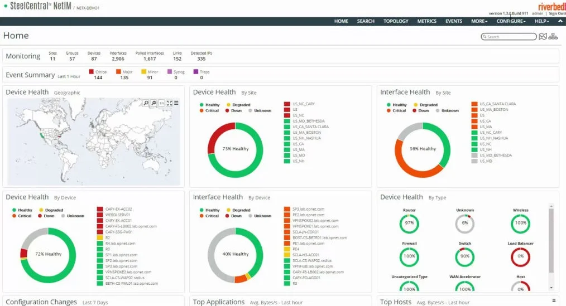
Task: Click the Links count 152
Action: [178, 59]
